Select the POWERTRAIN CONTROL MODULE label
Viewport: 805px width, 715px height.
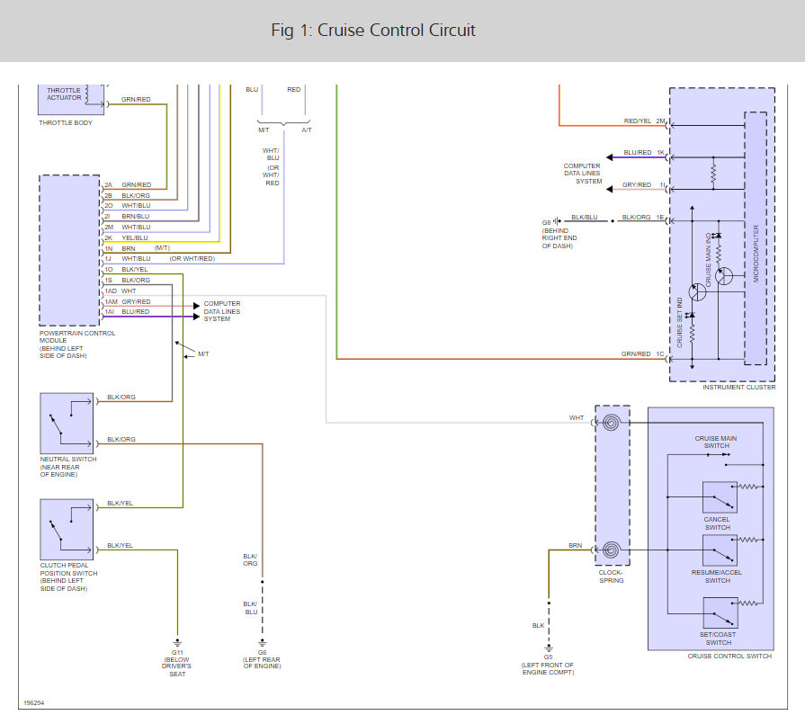(77, 344)
